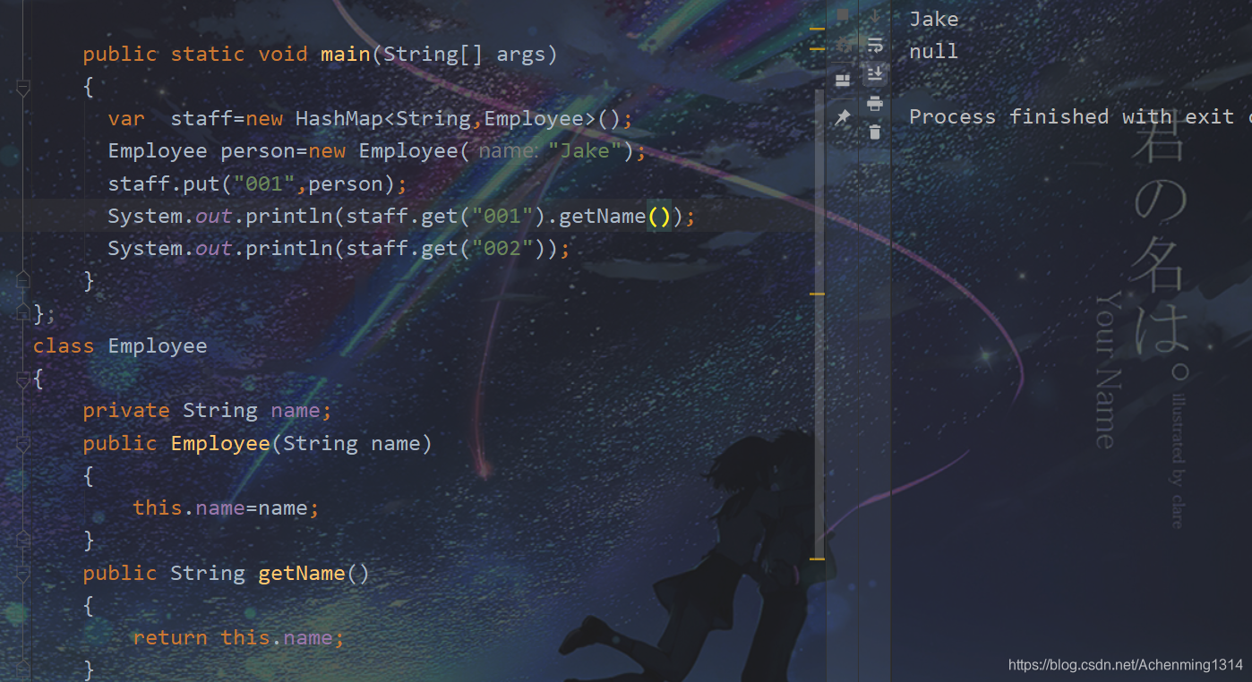Click the 'this.name=name;' assignment line
1252x682 pixels.
pos(227,507)
